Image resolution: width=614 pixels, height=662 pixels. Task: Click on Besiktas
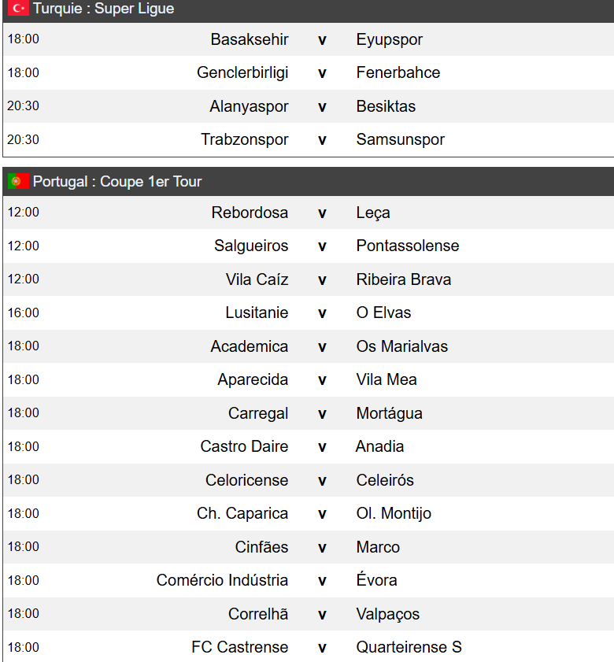[x=386, y=107]
